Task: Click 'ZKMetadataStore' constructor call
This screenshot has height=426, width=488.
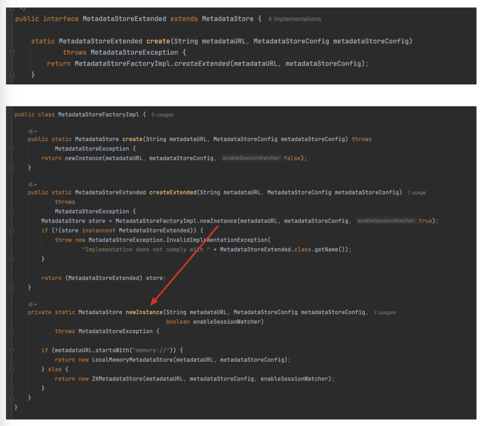Action: pos(117,379)
